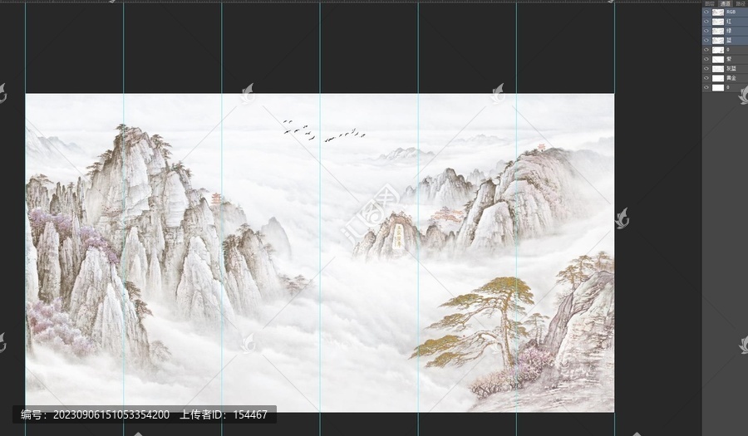Click the 绿 channel name
Viewport: 748px width, 436px height.
729,31
